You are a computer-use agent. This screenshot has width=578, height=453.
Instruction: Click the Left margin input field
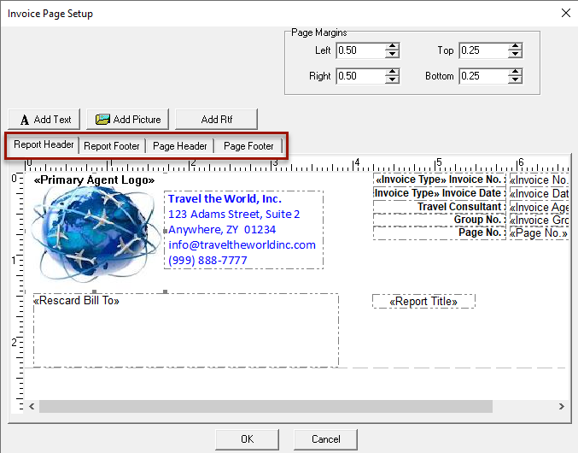click(x=359, y=50)
